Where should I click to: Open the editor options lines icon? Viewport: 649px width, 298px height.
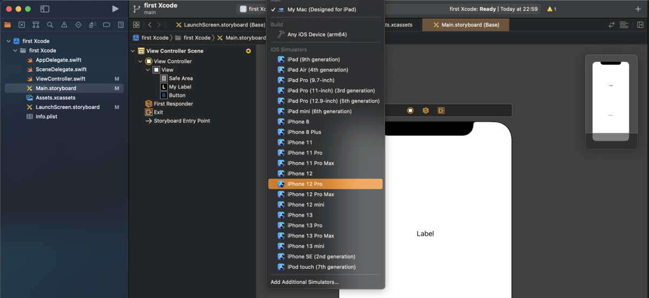(624, 25)
